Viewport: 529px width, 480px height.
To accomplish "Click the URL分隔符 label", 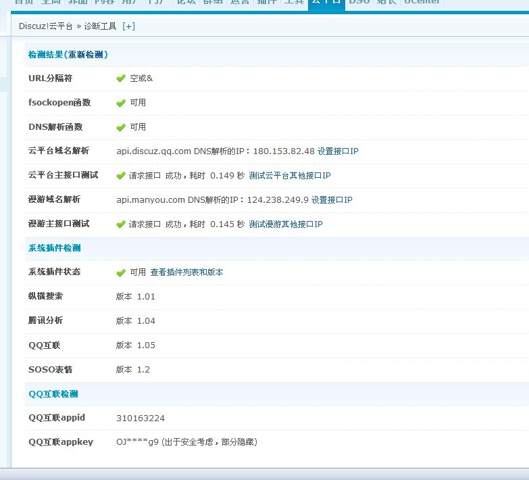I will 50,78.
